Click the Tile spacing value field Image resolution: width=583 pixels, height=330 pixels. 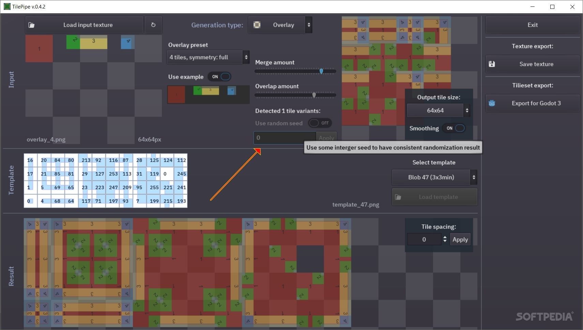pyautogui.click(x=424, y=239)
